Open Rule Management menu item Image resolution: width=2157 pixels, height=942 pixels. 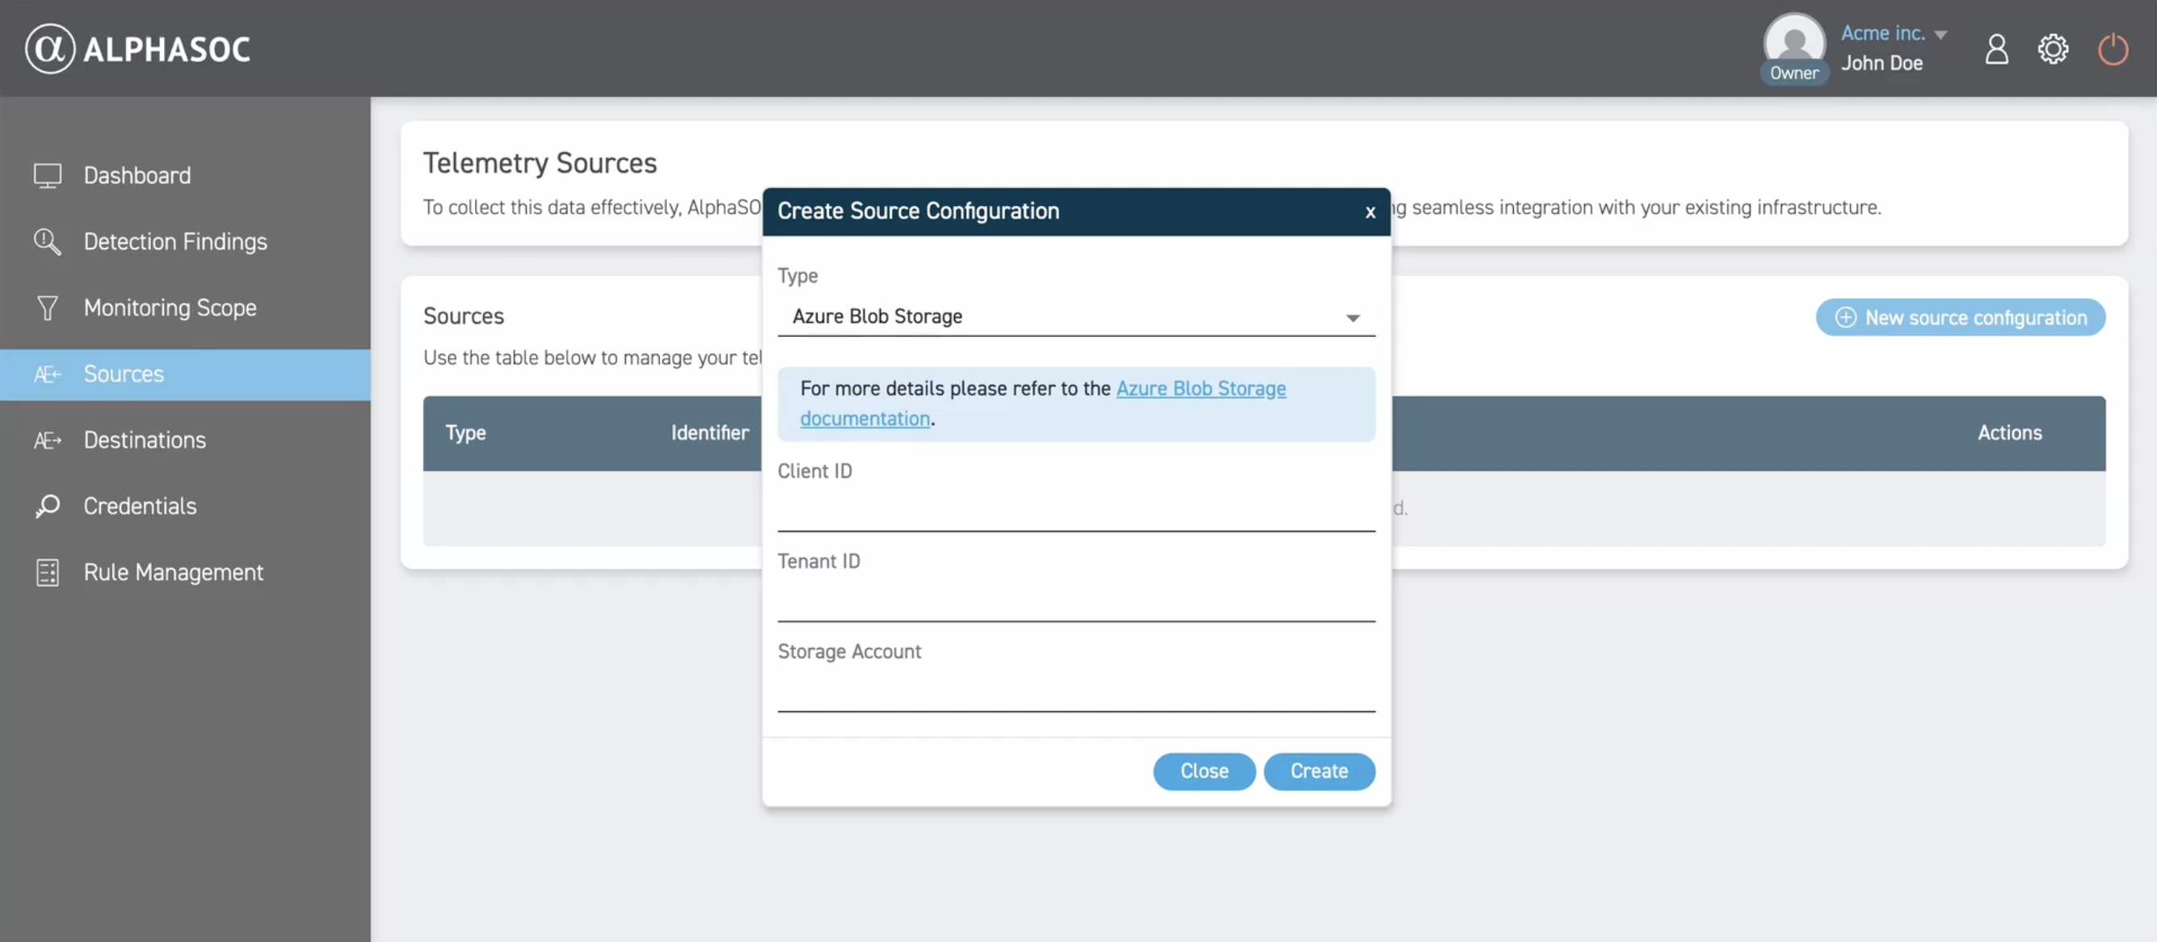[174, 572]
